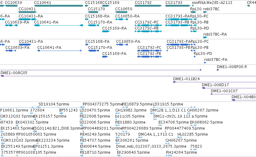Screen dimensions: 256x157
Task: Select the robl37BC-RA transcript
Action: (x=215, y=34)
